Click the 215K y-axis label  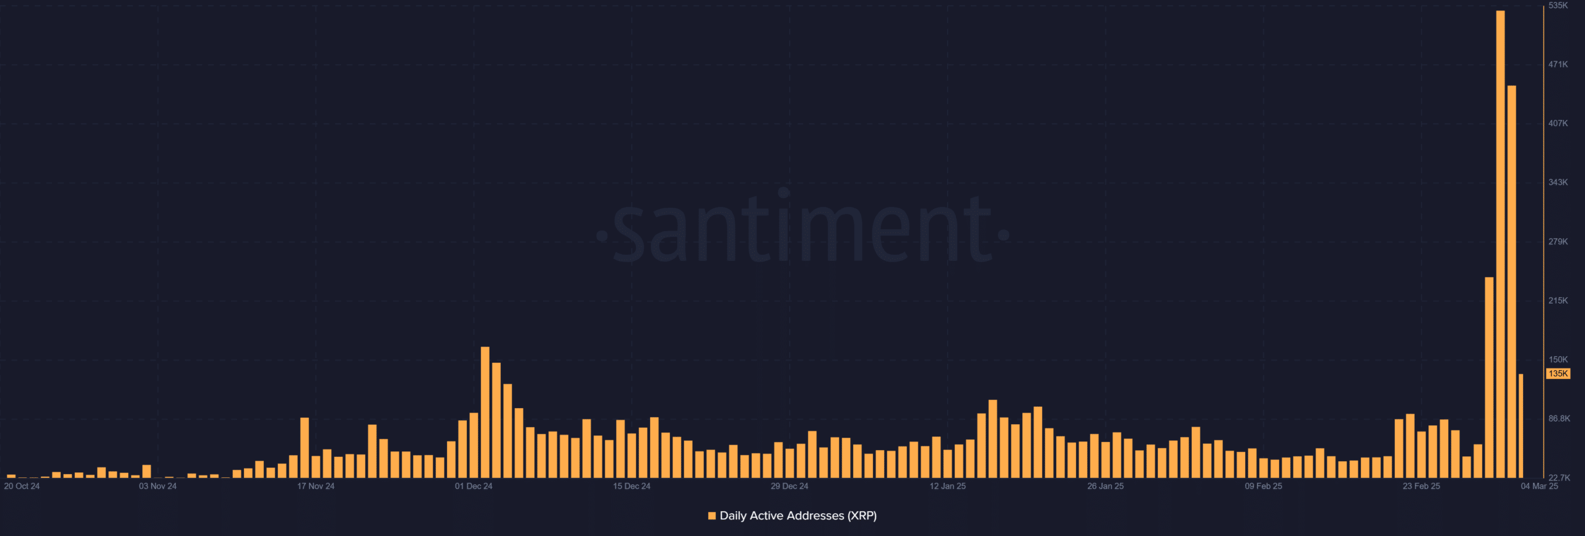pos(1558,300)
